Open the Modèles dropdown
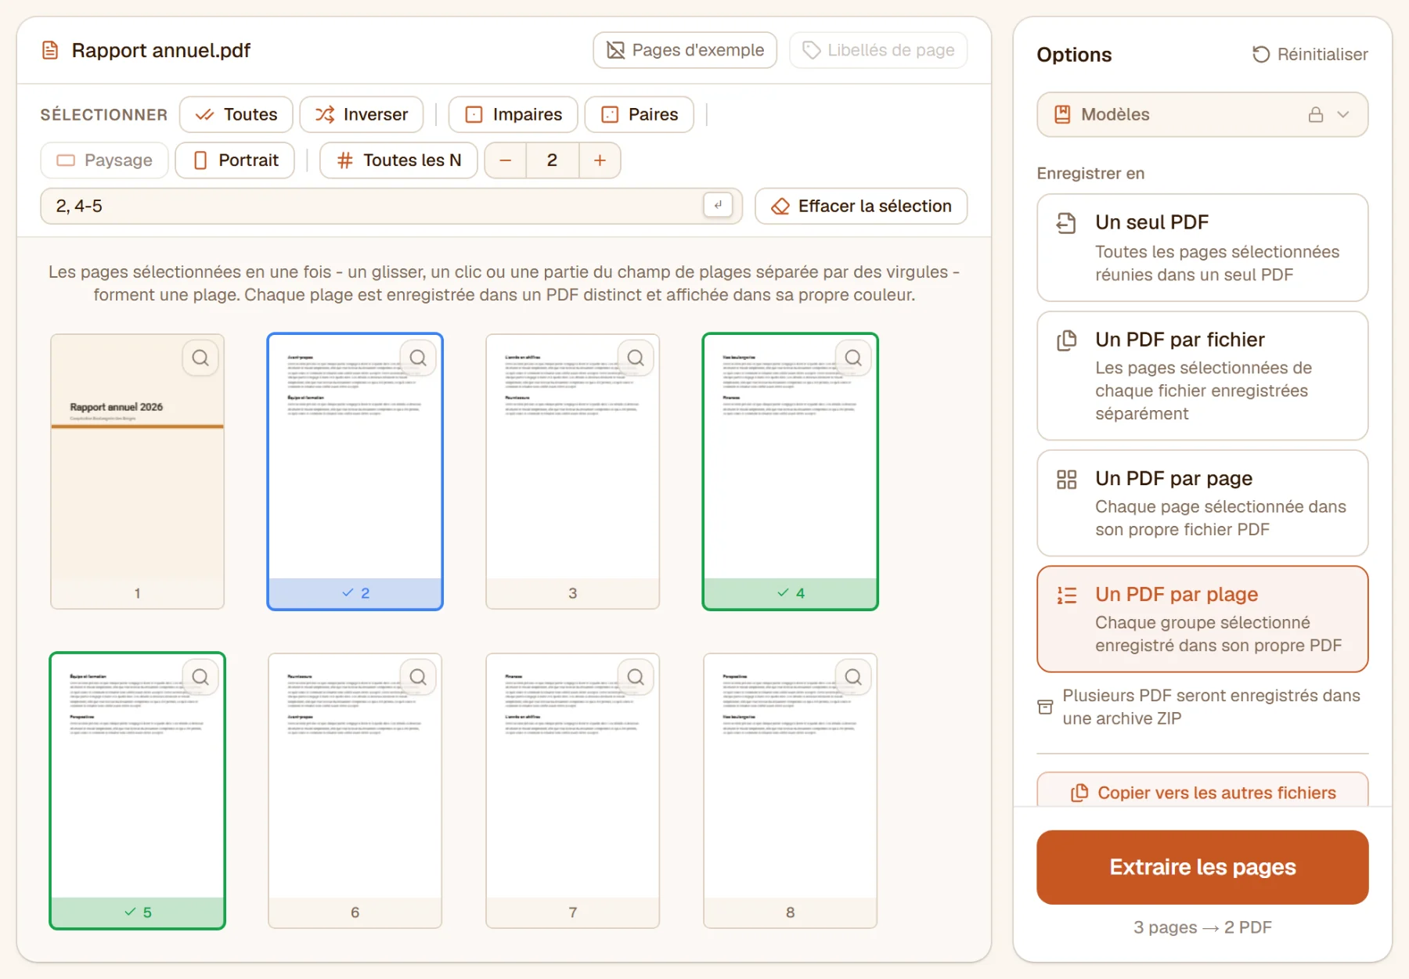The height and width of the screenshot is (979, 1409). pos(1202,114)
